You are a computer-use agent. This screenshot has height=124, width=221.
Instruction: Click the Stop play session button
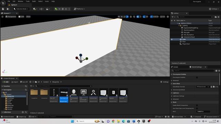(x=63, y=9)
